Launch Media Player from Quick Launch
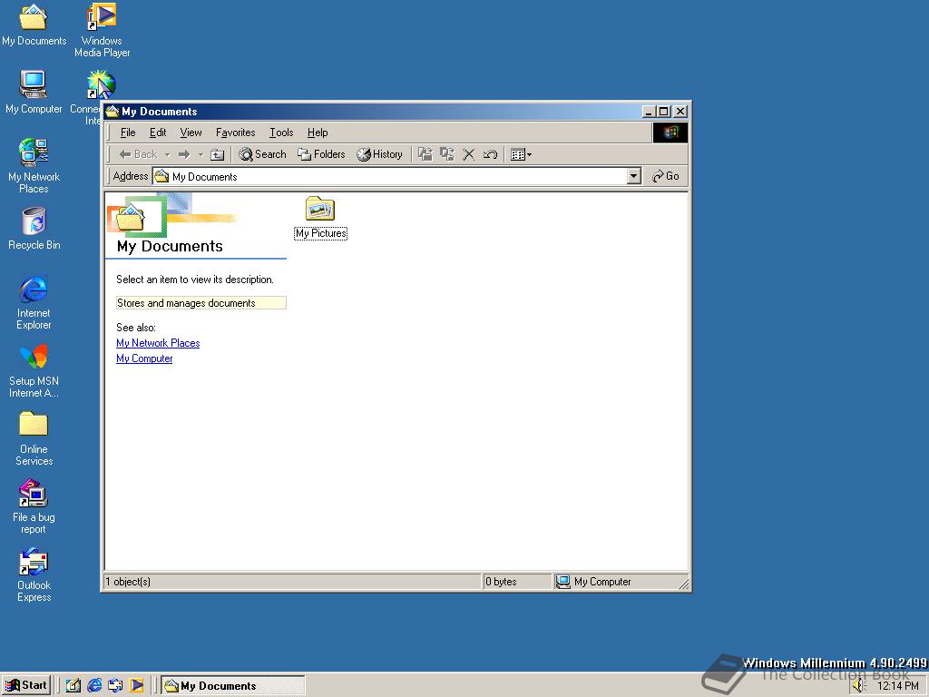The height and width of the screenshot is (697, 929). coord(137,685)
